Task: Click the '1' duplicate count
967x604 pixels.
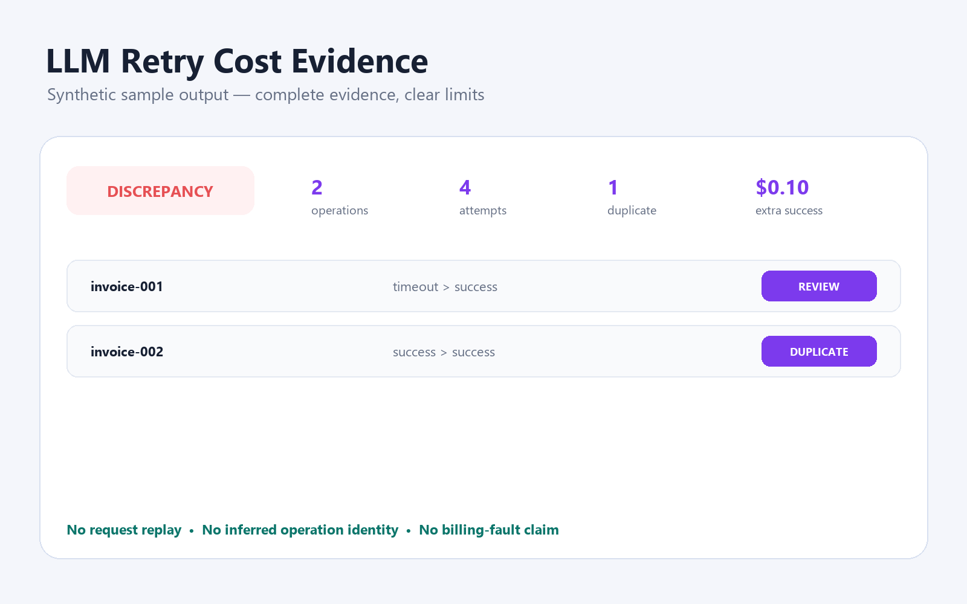Action: click(613, 188)
